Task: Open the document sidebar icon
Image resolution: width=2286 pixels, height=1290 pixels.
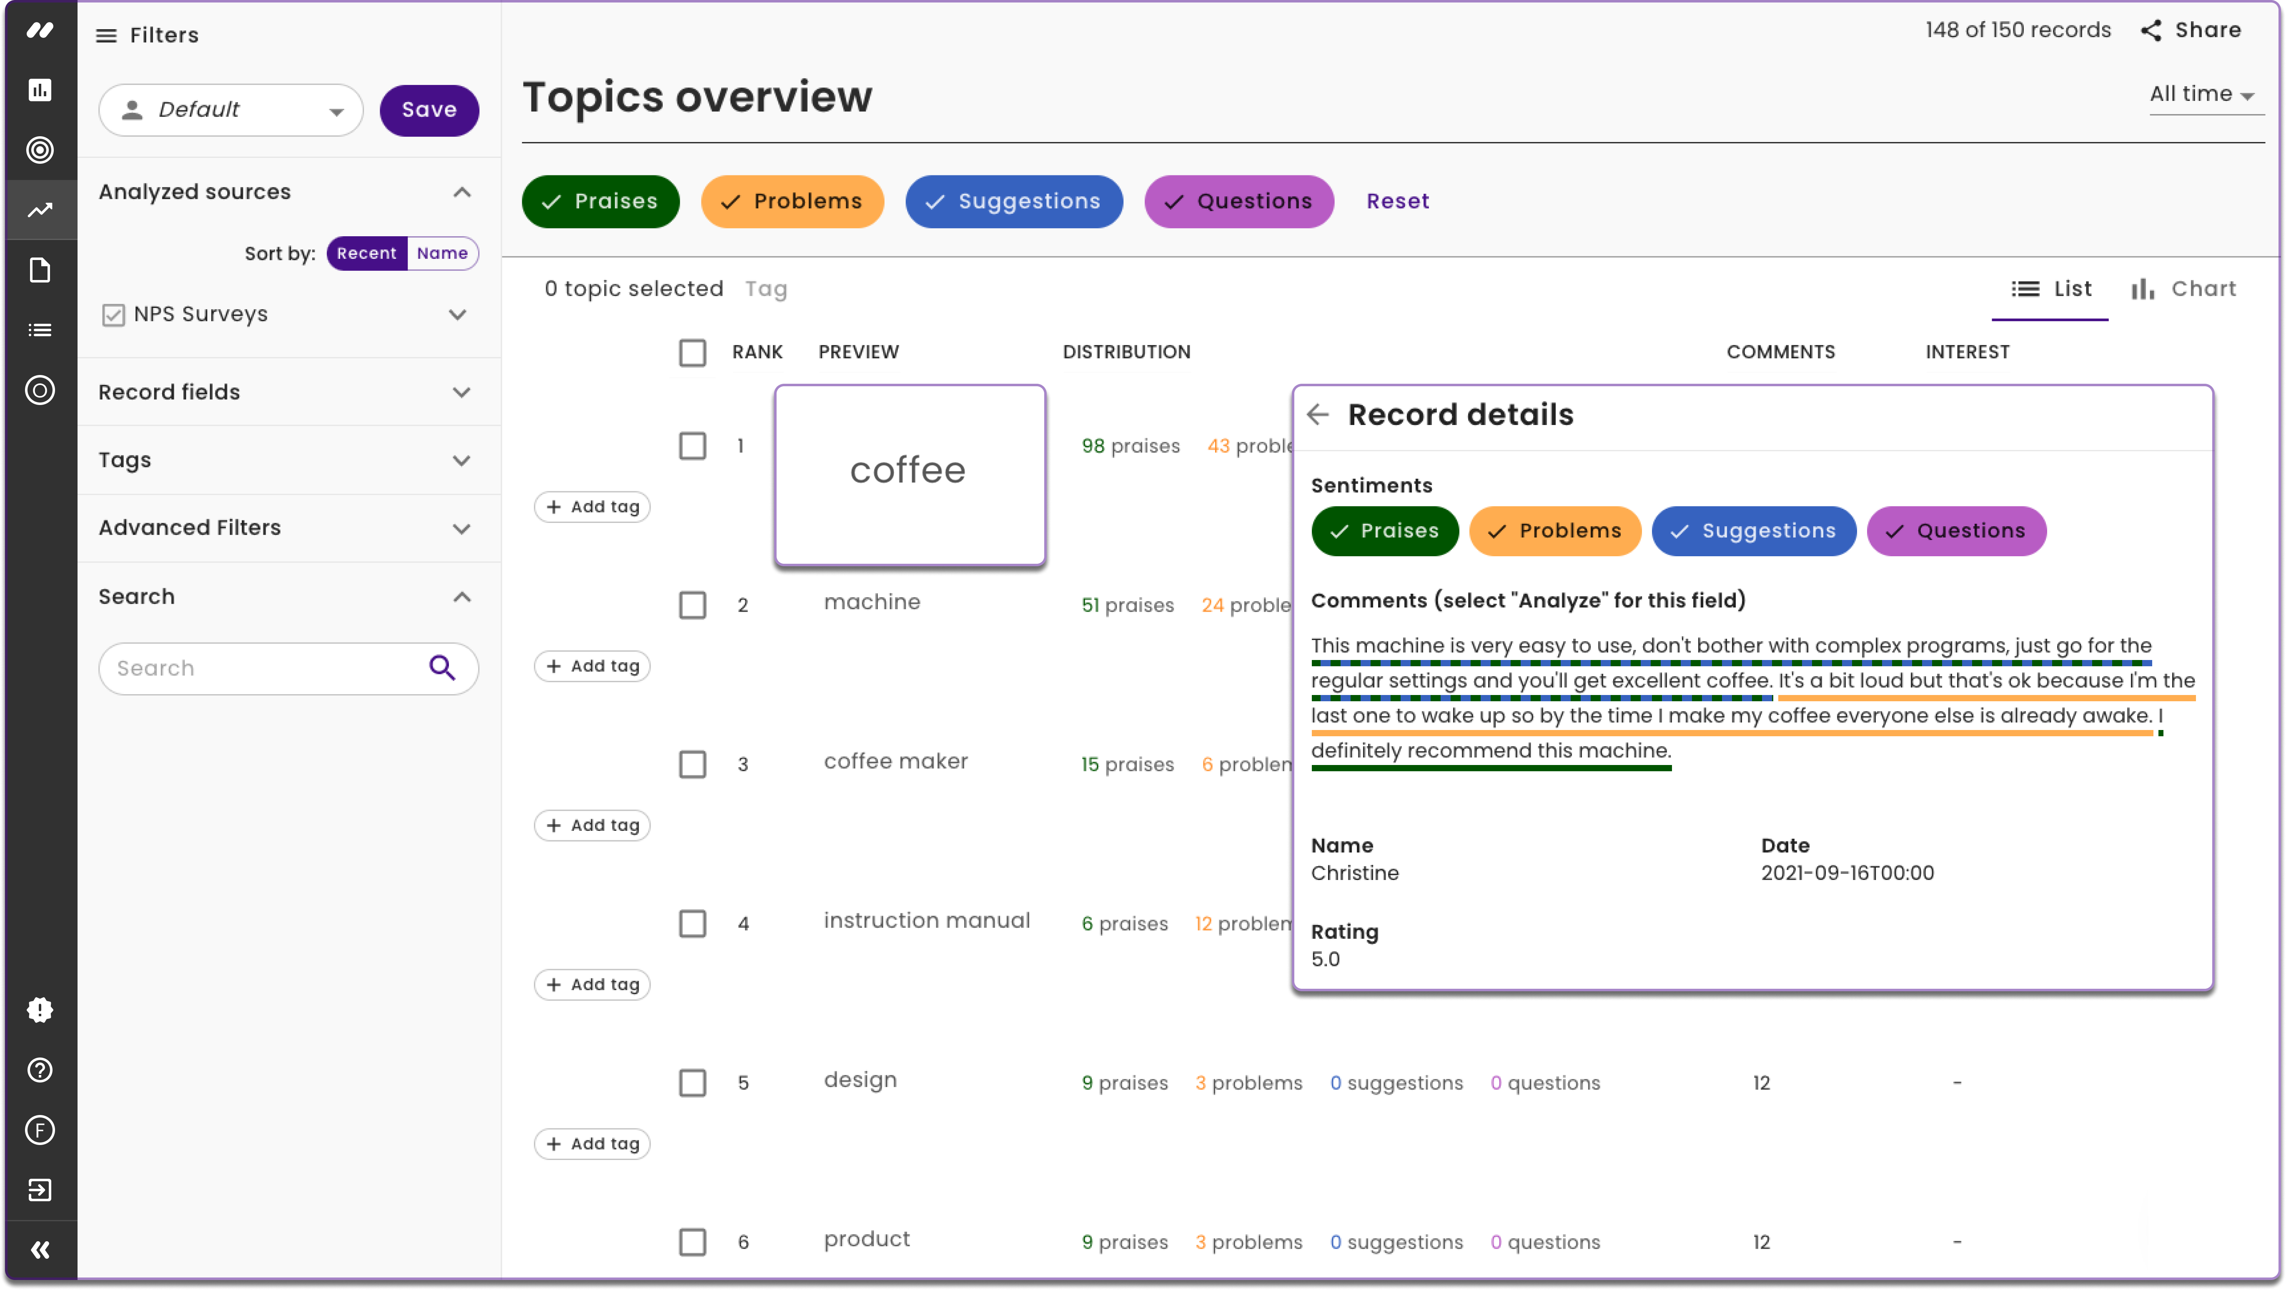Action: (x=40, y=270)
